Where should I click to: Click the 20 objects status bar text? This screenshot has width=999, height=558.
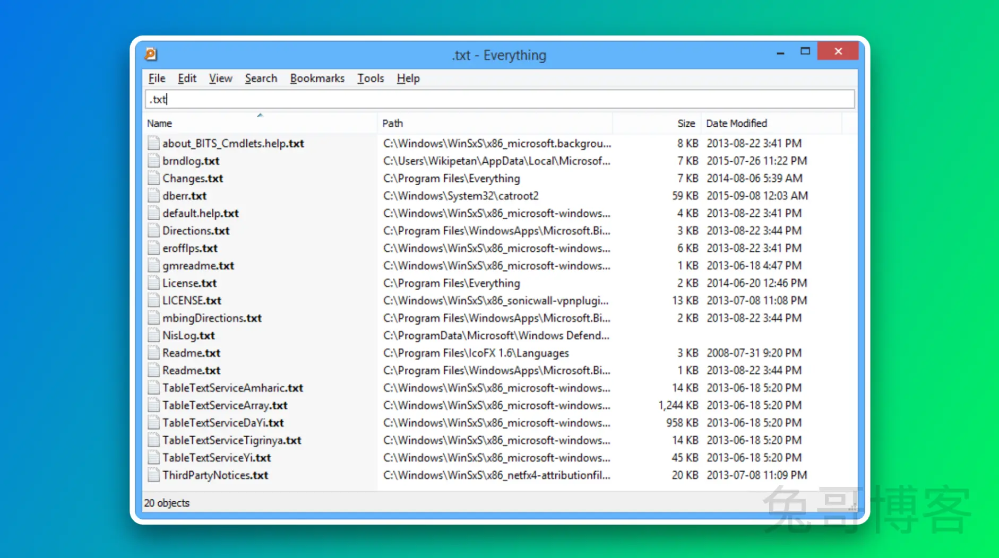[167, 503]
